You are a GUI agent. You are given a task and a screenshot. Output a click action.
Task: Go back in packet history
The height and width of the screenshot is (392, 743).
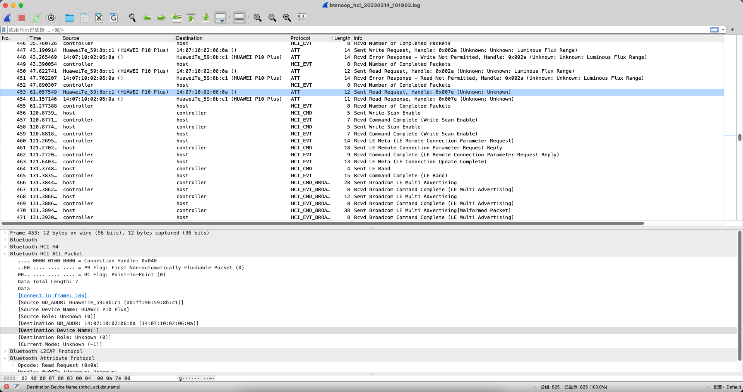coord(147,18)
